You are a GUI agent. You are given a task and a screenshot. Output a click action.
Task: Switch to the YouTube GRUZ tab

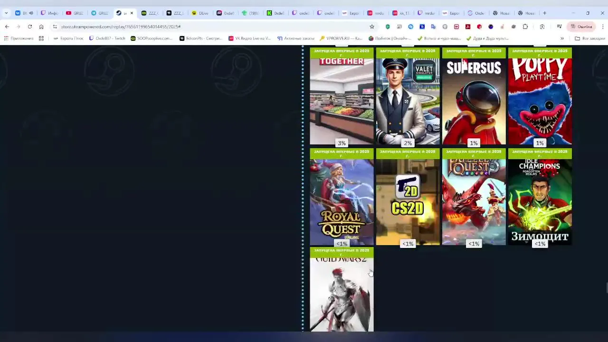(x=75, y=13)
